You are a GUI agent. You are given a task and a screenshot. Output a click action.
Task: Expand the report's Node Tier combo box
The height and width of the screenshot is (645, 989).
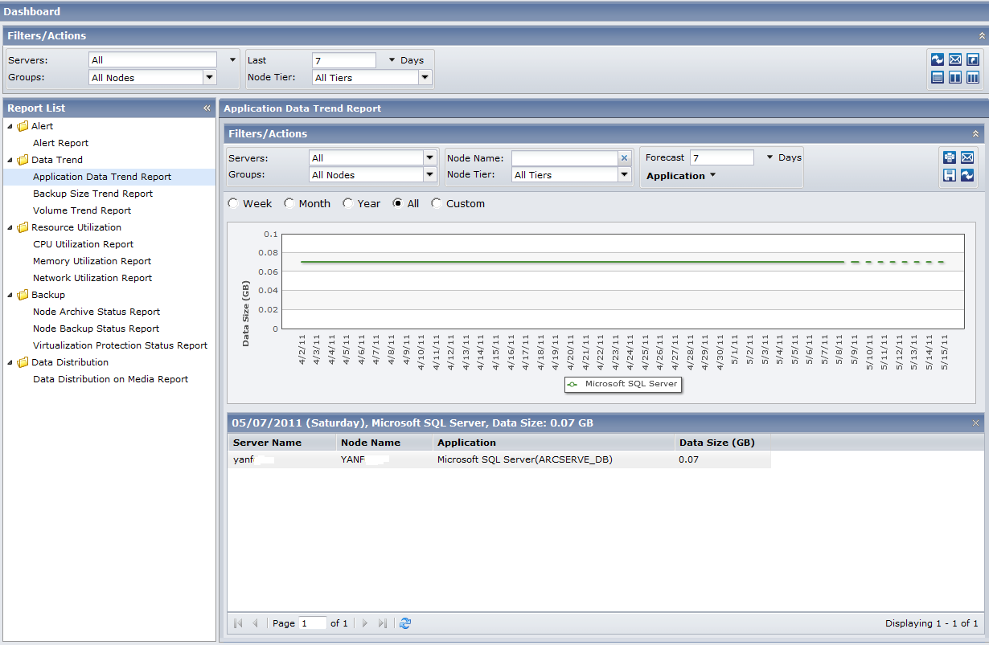[624, 175]
